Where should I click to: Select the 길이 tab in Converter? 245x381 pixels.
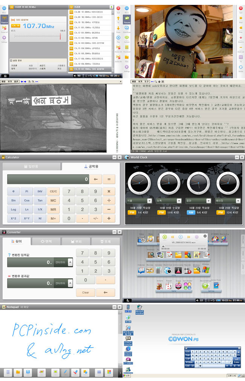point(17,241)
